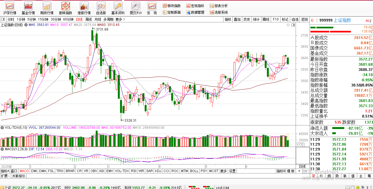Image resolution: width=373 pixels, height=189 pixels.
Task: Expand the VOL-TDX indicator settings arrow
Action: (2, 127)
